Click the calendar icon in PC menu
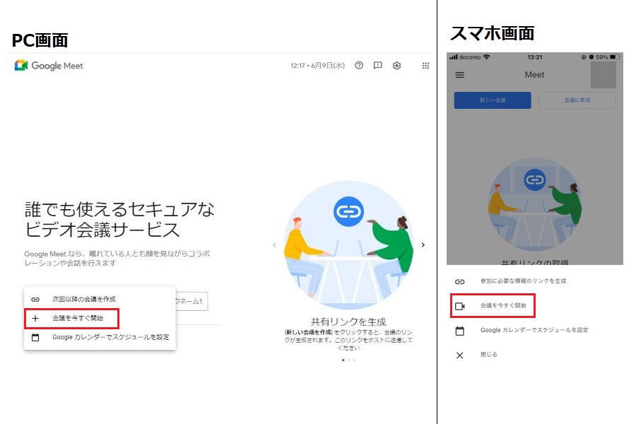636x424 pixels. [x=35, y=337]
